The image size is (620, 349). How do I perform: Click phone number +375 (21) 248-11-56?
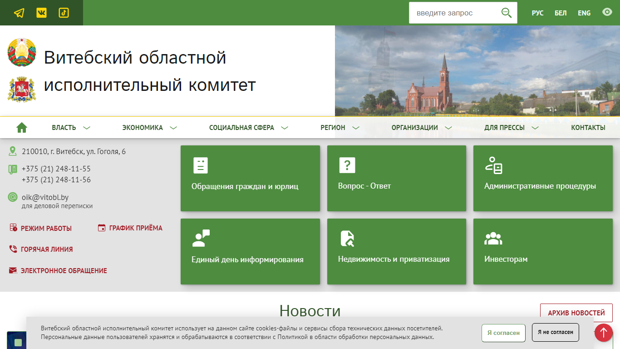tap(56, 179)
